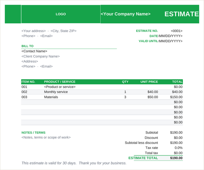204x170 pixels.
Task: Click the PRODUCT / SERVICE column header
Action: click(60, 82)
